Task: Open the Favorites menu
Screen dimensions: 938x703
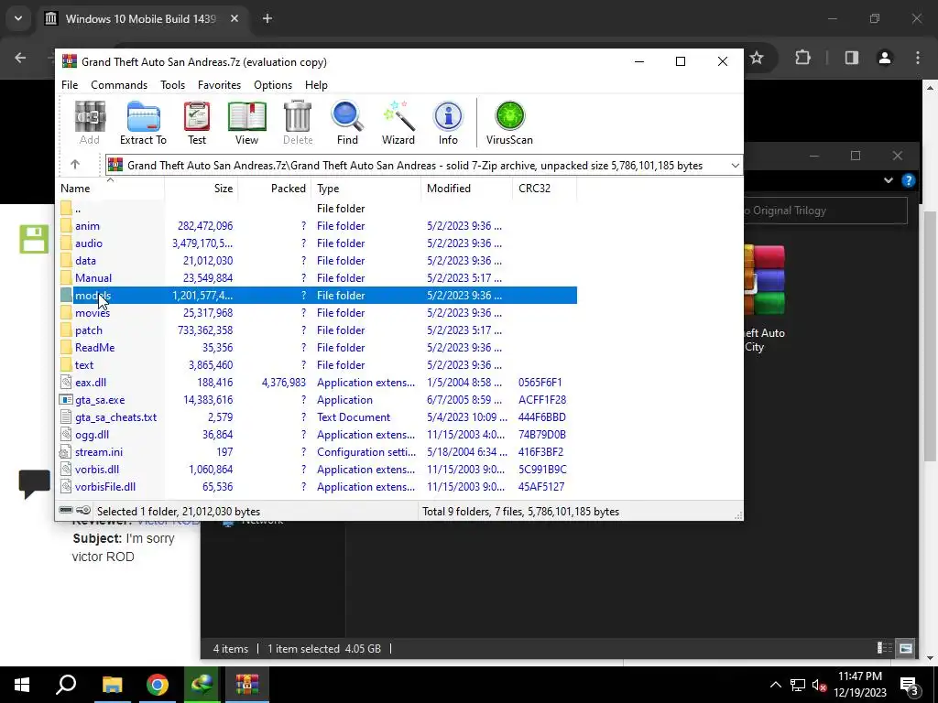Action: coord(219,85)
